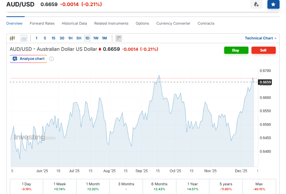Viewport: 286px width, 194px height.
Task: Select the 1M interval
Action: [x=104, y=38]
